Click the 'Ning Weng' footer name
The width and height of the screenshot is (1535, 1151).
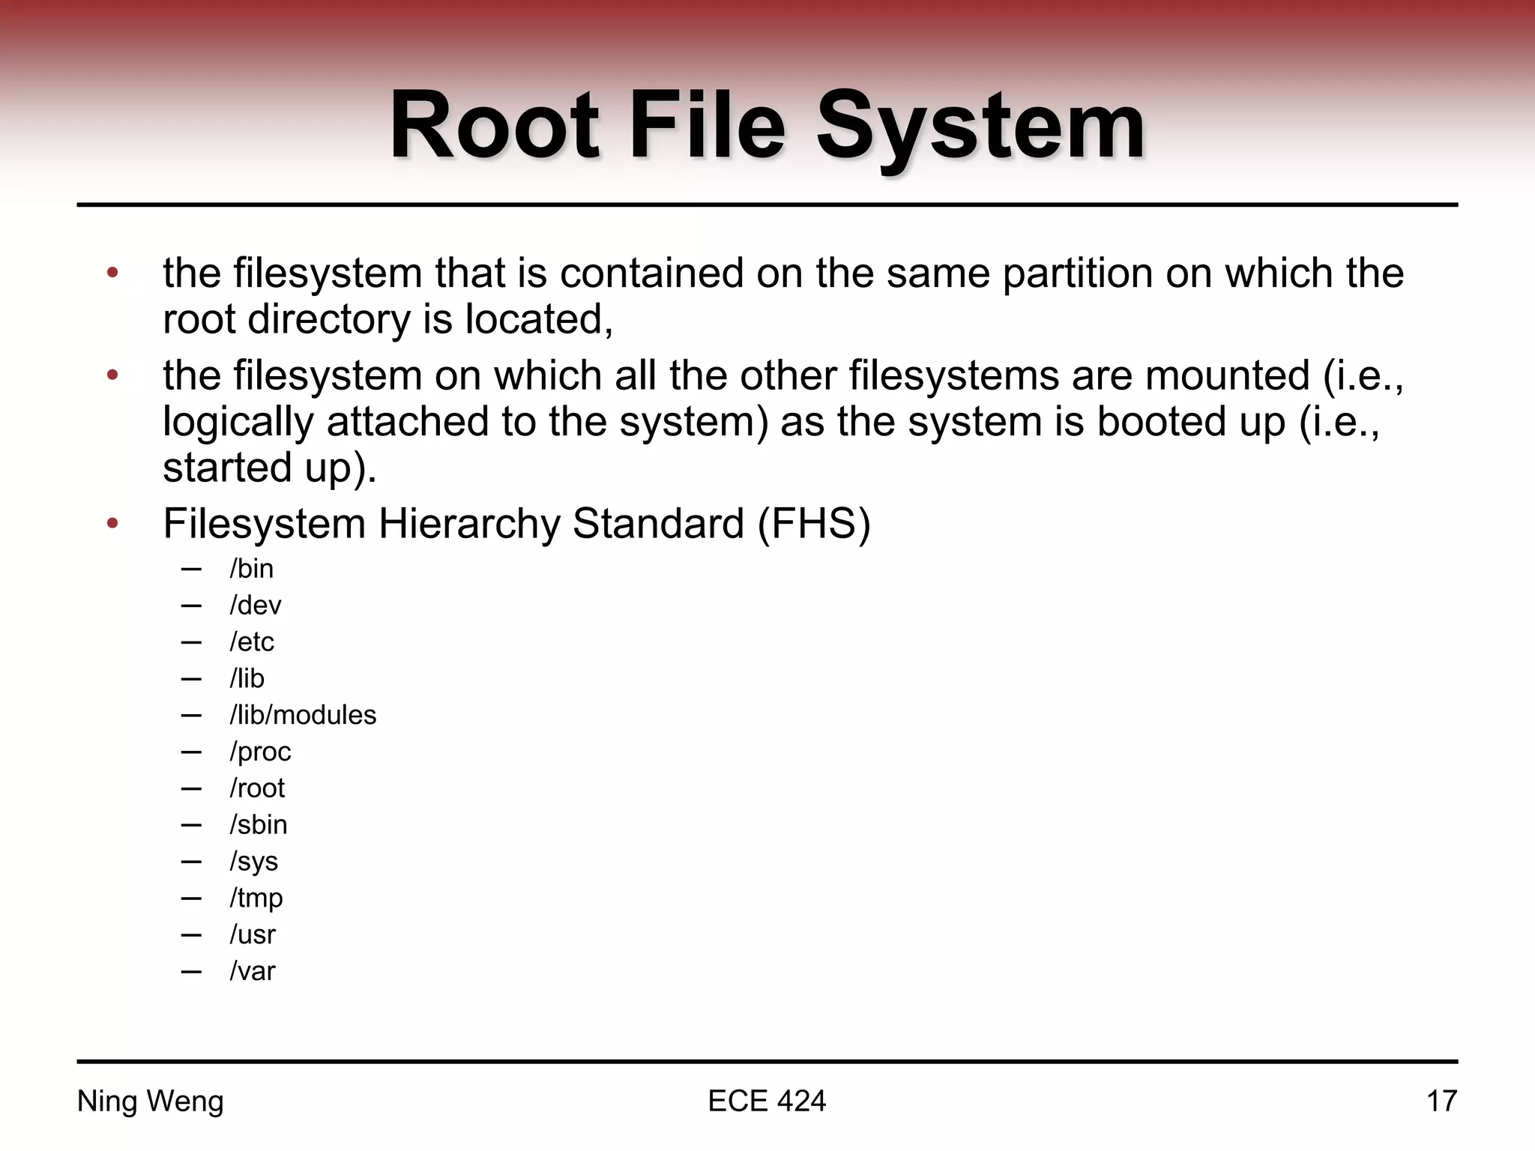151,1102
